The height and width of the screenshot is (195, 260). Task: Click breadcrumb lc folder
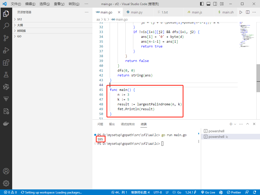coord(105,19)
